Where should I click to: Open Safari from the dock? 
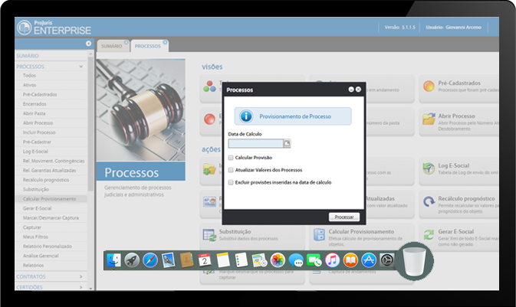150,260
